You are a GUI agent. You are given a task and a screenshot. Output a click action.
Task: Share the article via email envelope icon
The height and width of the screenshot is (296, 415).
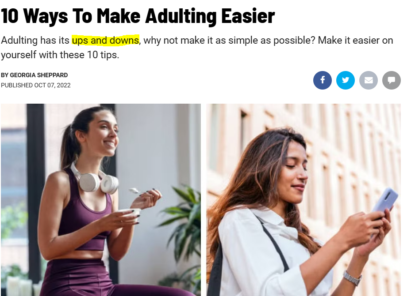pos(369,80)
